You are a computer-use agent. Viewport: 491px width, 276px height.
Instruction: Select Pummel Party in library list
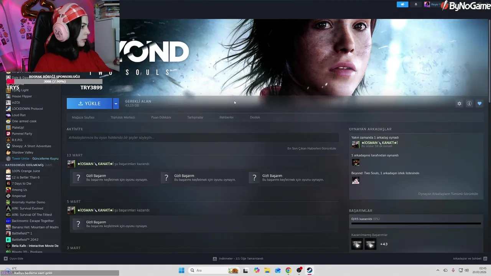[22, 134]
